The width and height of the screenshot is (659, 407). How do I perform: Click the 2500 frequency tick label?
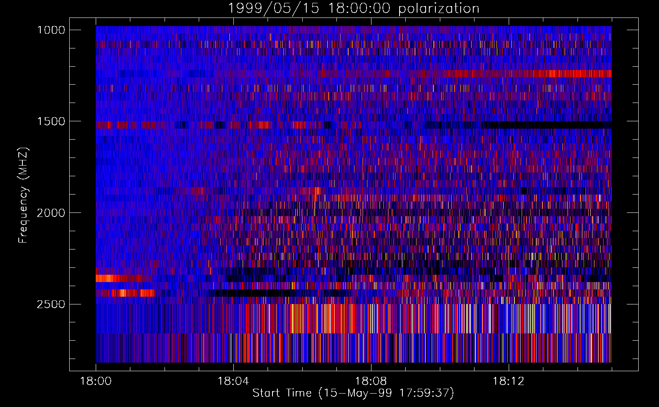point(51,304)
